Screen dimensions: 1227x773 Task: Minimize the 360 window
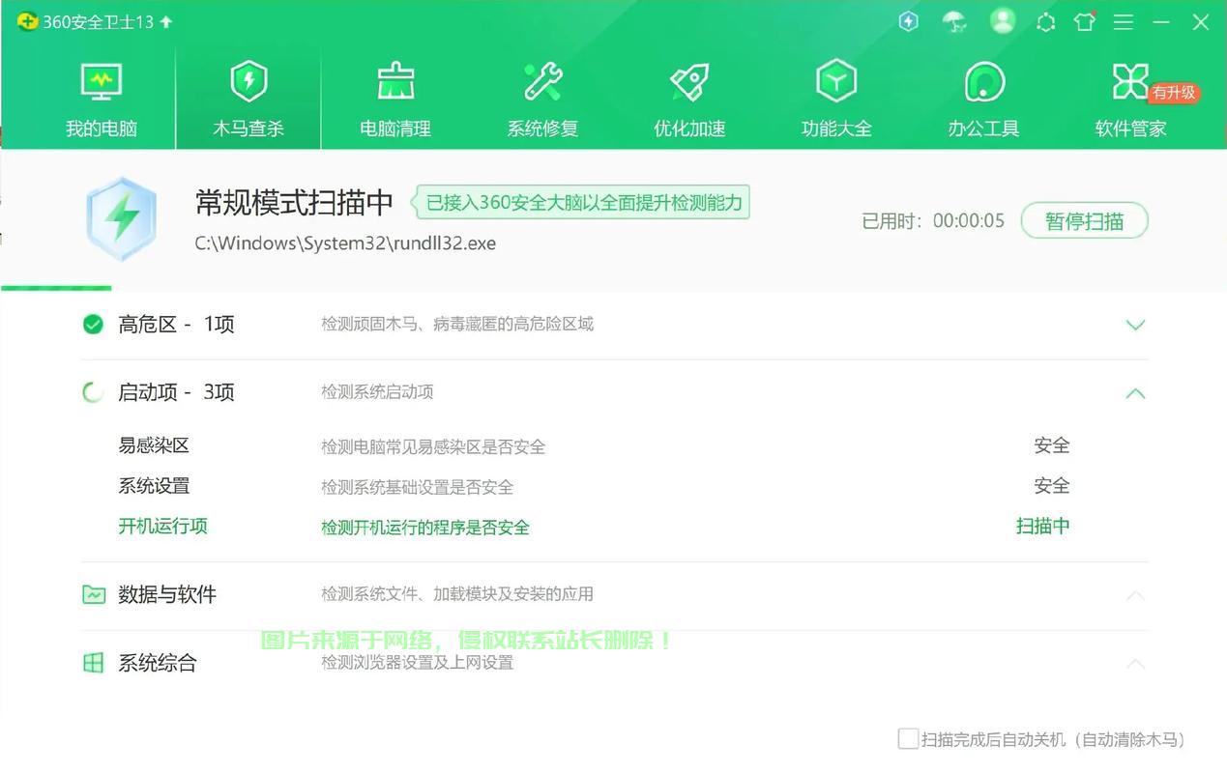click(x=1161, y=21)
